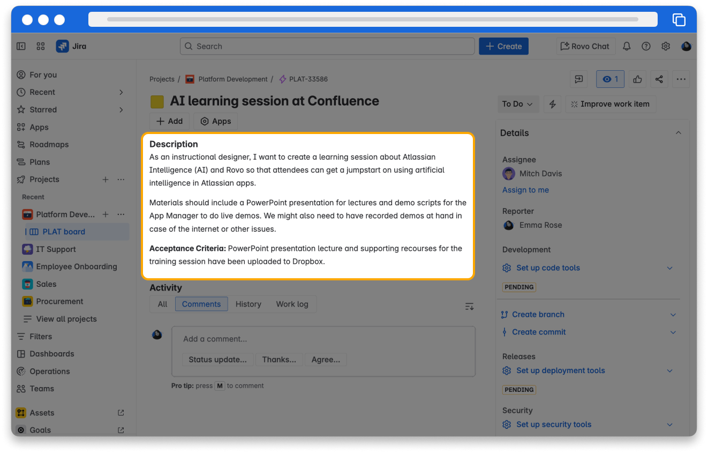Click the yellow work item type icon
Screen dimensions: 708x453
157,101
